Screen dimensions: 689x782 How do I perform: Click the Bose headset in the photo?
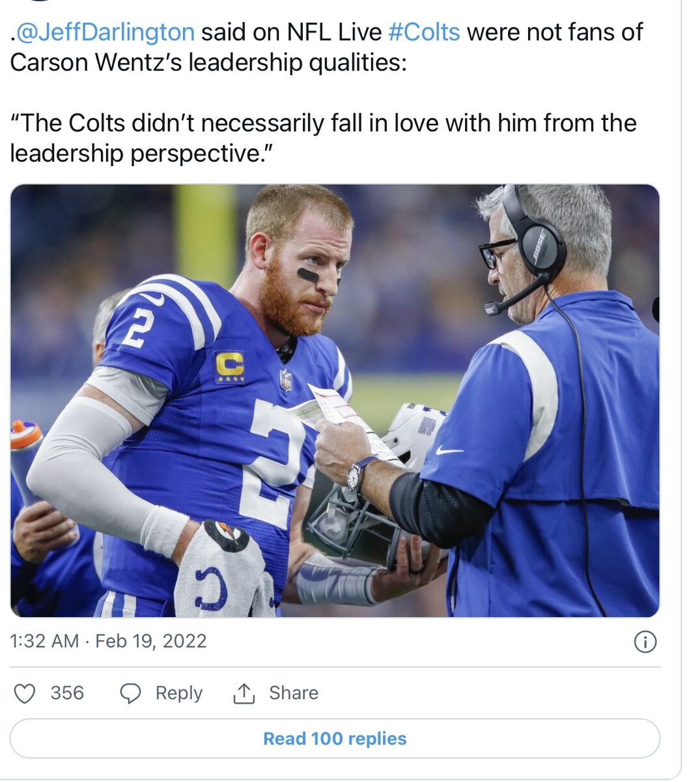click(x=538, y=240)
